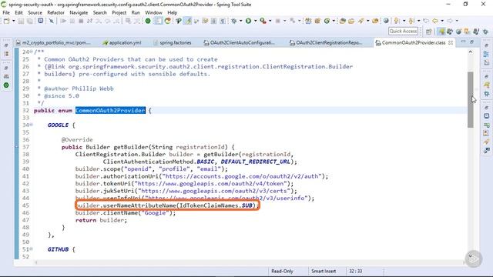Click the Open Type toolbar icon
The height and width of the screenshot is (277, 493).
[342, 21]
